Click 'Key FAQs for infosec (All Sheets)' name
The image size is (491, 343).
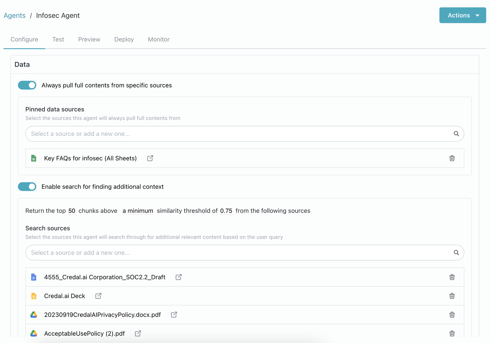click(90, 158)
